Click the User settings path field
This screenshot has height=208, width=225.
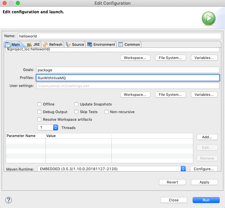[x=128, y=86]
